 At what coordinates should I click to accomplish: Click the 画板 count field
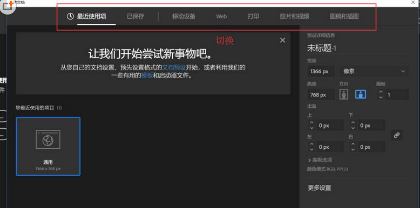click(397, 95)
